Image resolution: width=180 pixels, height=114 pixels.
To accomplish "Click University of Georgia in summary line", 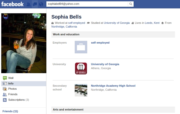I will pyautogui.click(x=117, y=23).
